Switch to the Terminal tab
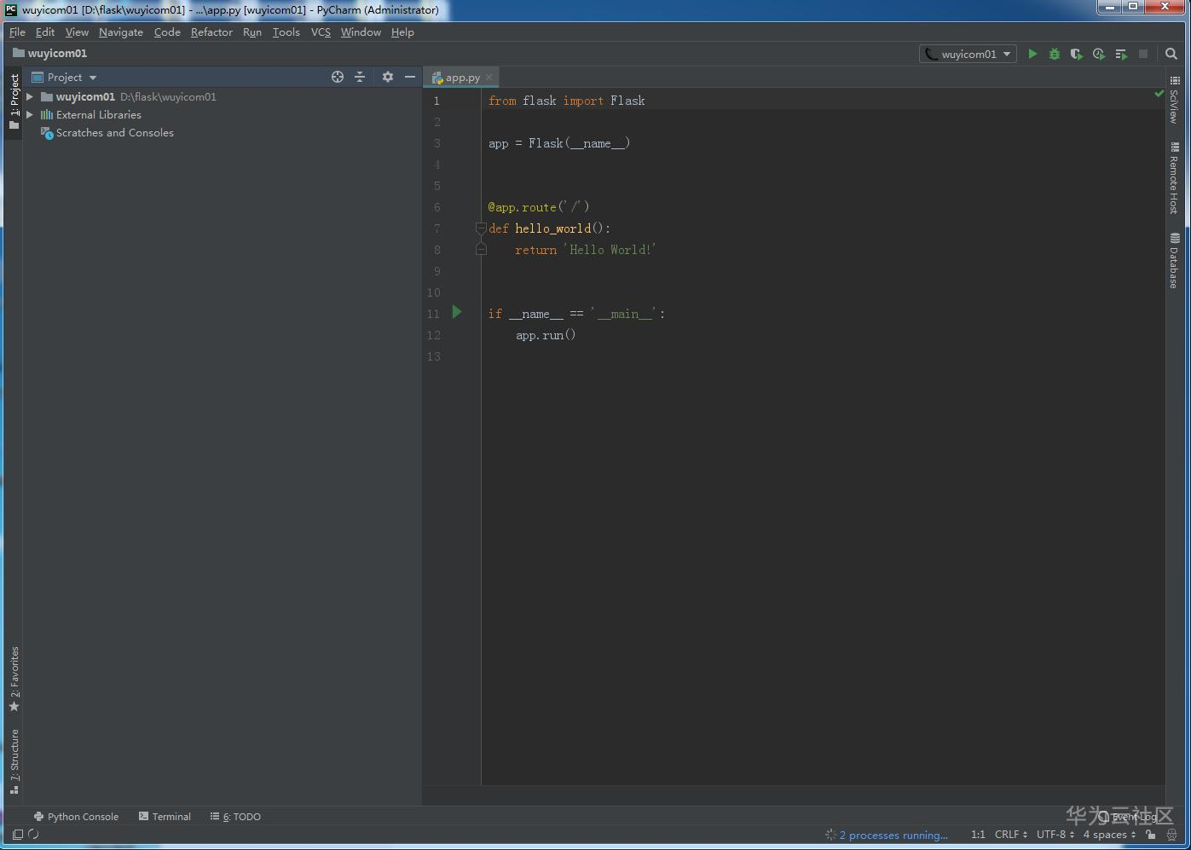The height and width of the screenshot is (850, 1191). tap(165, 817)
